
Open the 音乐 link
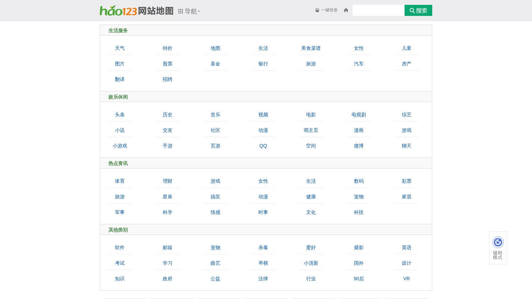(x=215, y=115)
